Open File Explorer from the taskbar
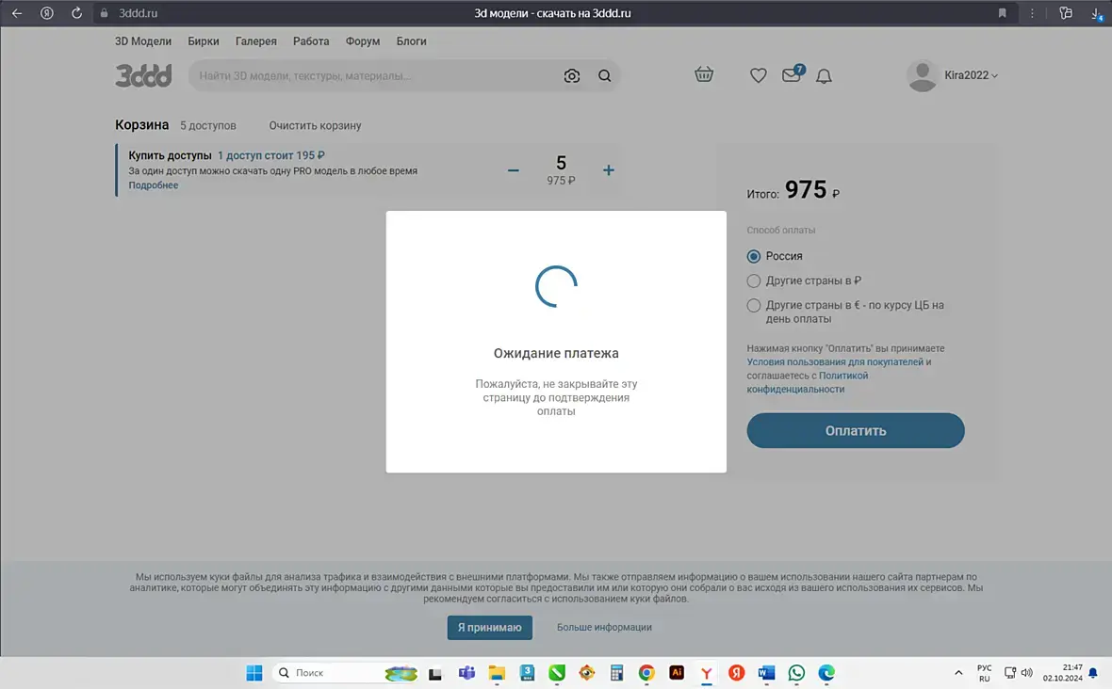The width and height of the screenshot is (1112, 689). point(497,673)
